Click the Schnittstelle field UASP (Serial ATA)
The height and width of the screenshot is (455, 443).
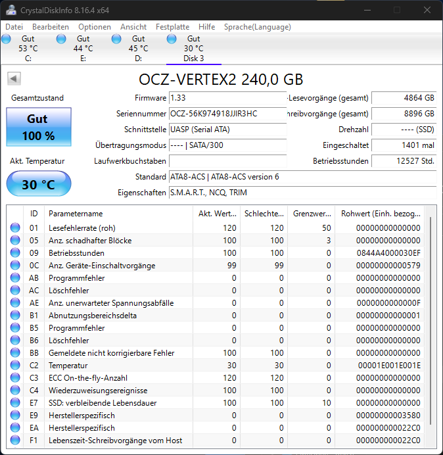pyautogui.click(x=227, y=130)
